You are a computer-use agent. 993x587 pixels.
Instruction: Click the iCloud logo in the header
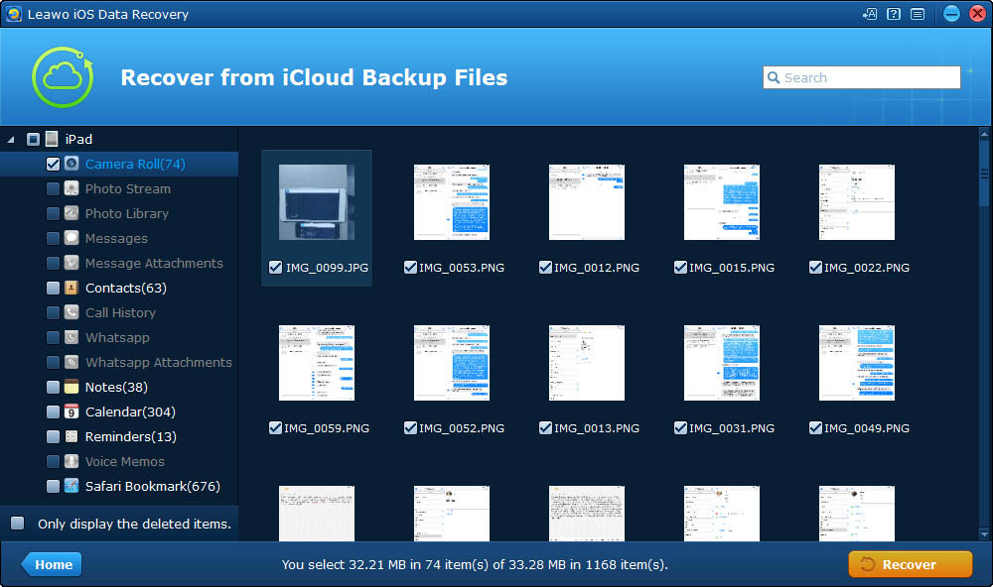coord(63,77)
